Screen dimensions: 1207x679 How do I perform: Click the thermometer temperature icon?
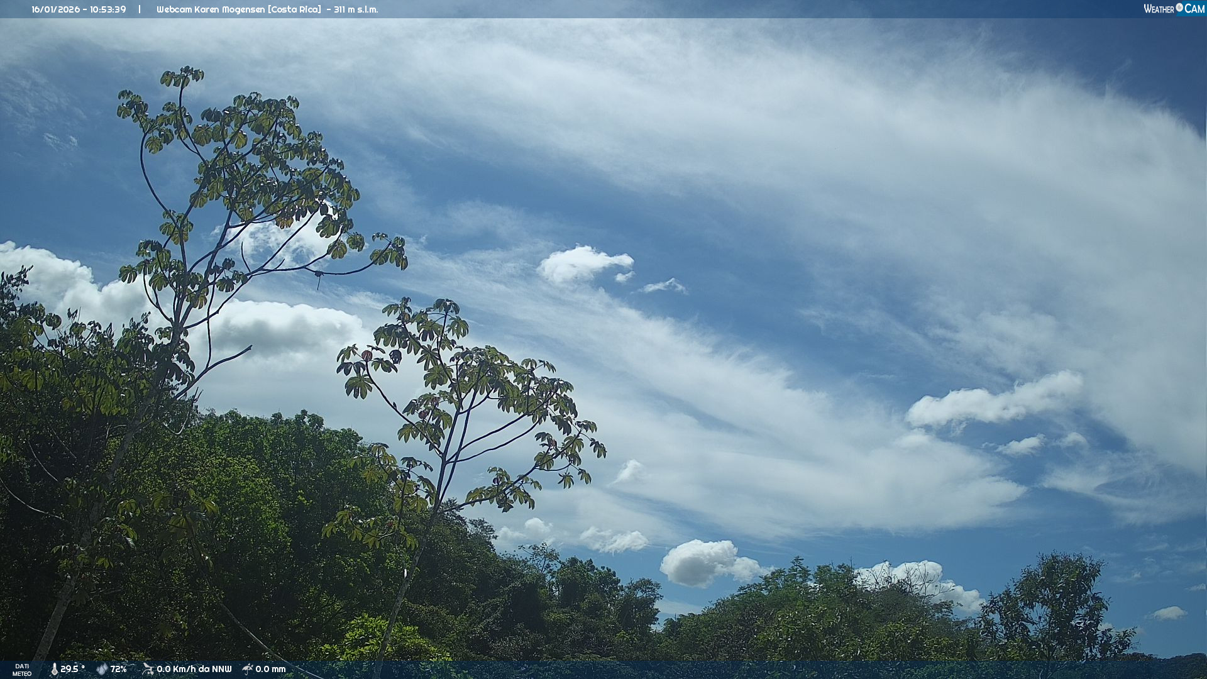[x=54, y=669]
